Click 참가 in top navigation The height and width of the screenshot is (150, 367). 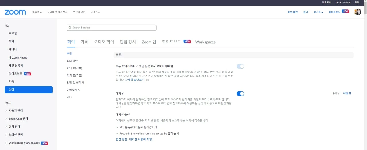click(306, 13)
